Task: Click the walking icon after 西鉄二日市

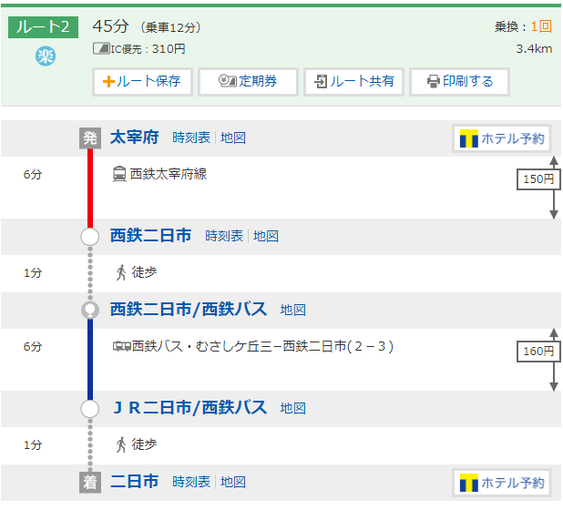Action: click(x=121, y=273)
